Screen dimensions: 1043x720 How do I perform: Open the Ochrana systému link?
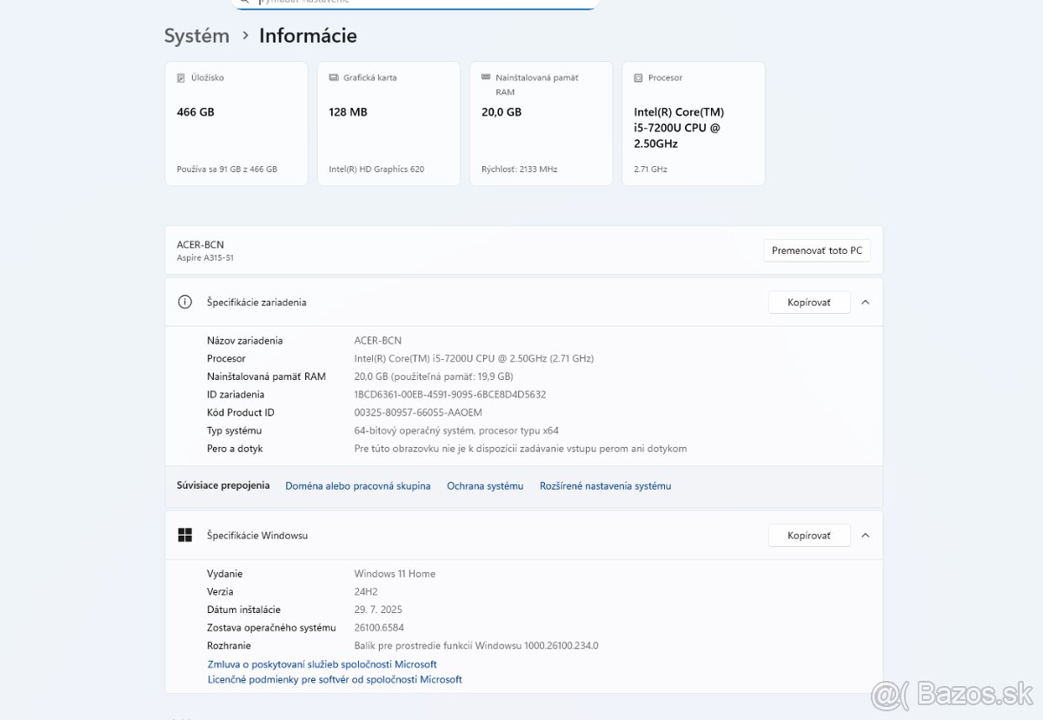(485, 486)
